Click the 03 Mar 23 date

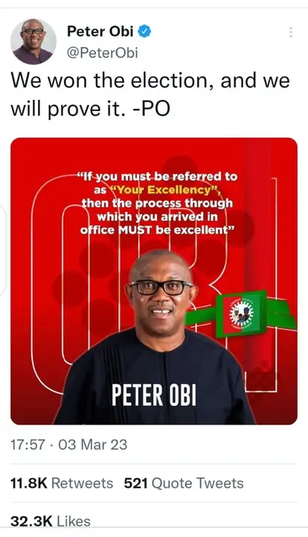92,445
